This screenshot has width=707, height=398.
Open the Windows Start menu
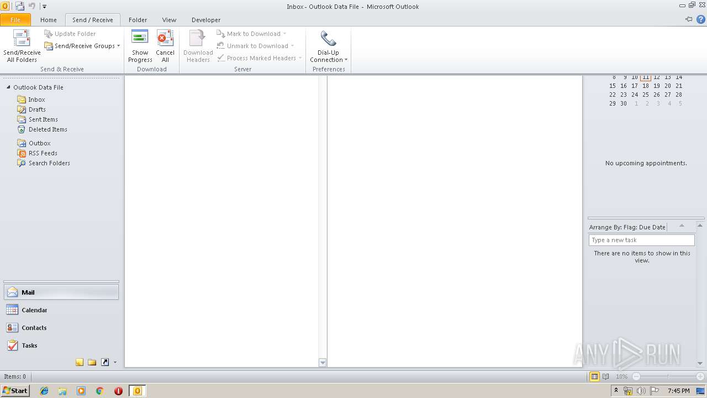click(15, 391)
